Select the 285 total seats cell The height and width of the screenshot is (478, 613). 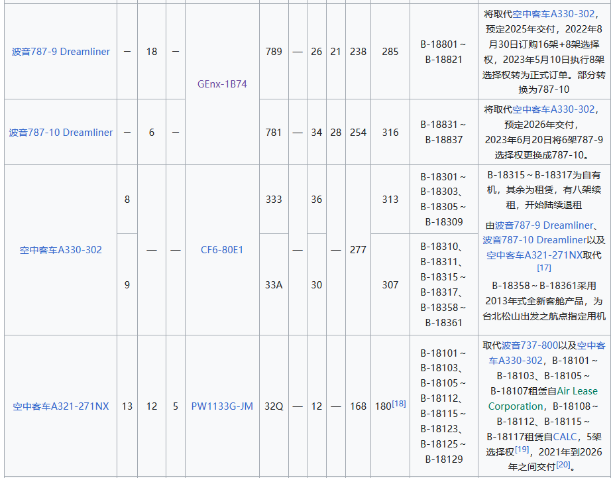tap(390, 52)
